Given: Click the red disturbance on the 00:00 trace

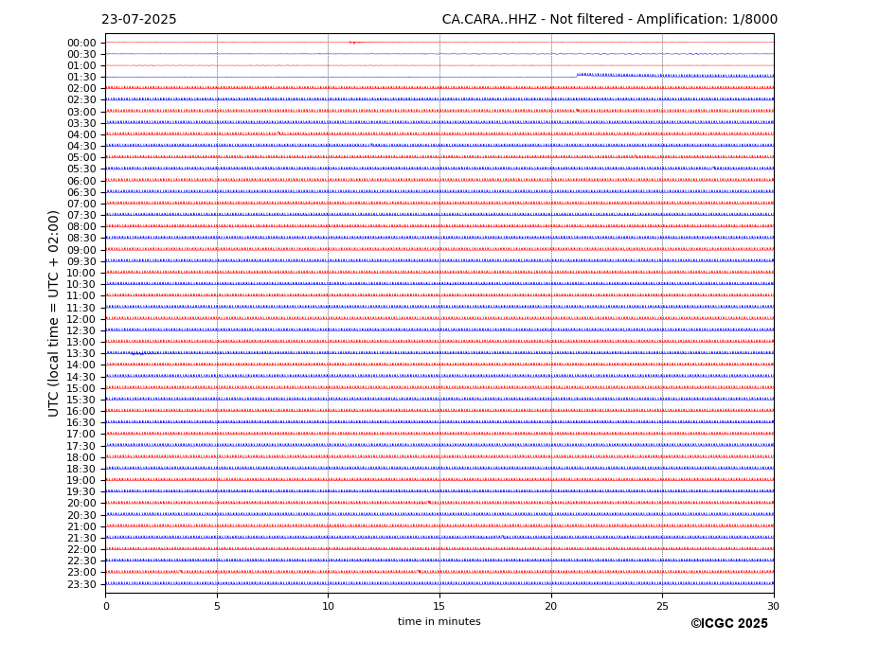Looking at the screenshot, I should 354,43.
